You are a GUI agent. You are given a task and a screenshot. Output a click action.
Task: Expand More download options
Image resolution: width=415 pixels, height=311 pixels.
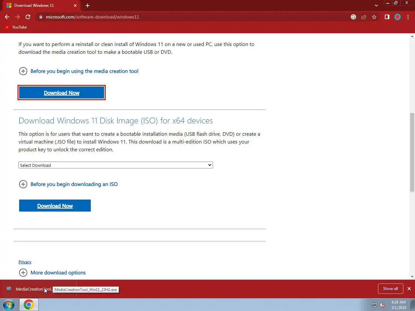point(53,273)
